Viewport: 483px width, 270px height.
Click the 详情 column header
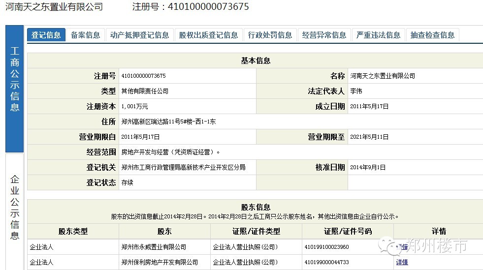tap(439, 231)
